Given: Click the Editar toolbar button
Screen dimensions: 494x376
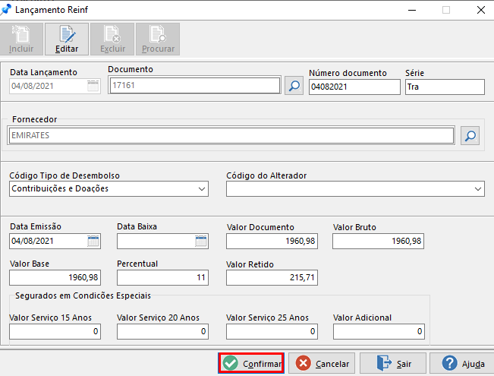Looking at the screenshot, I should pos(67,39).
